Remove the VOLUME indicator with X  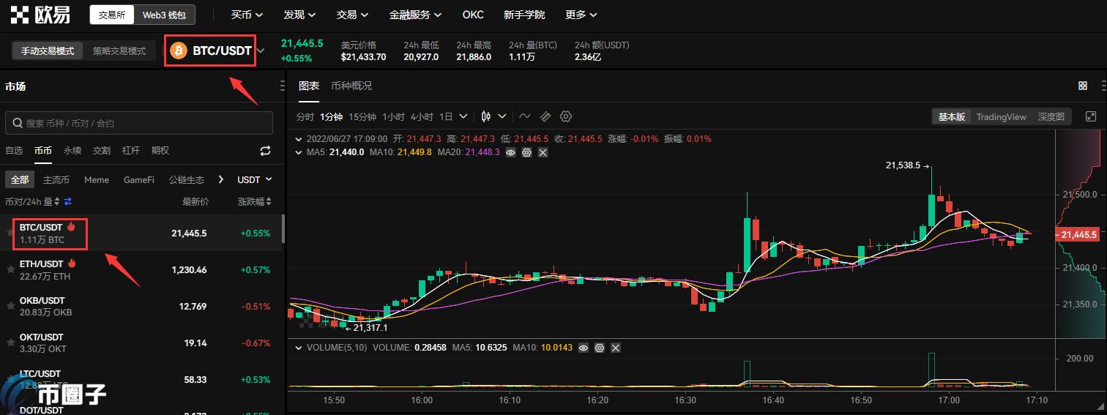tap(616, 348)
